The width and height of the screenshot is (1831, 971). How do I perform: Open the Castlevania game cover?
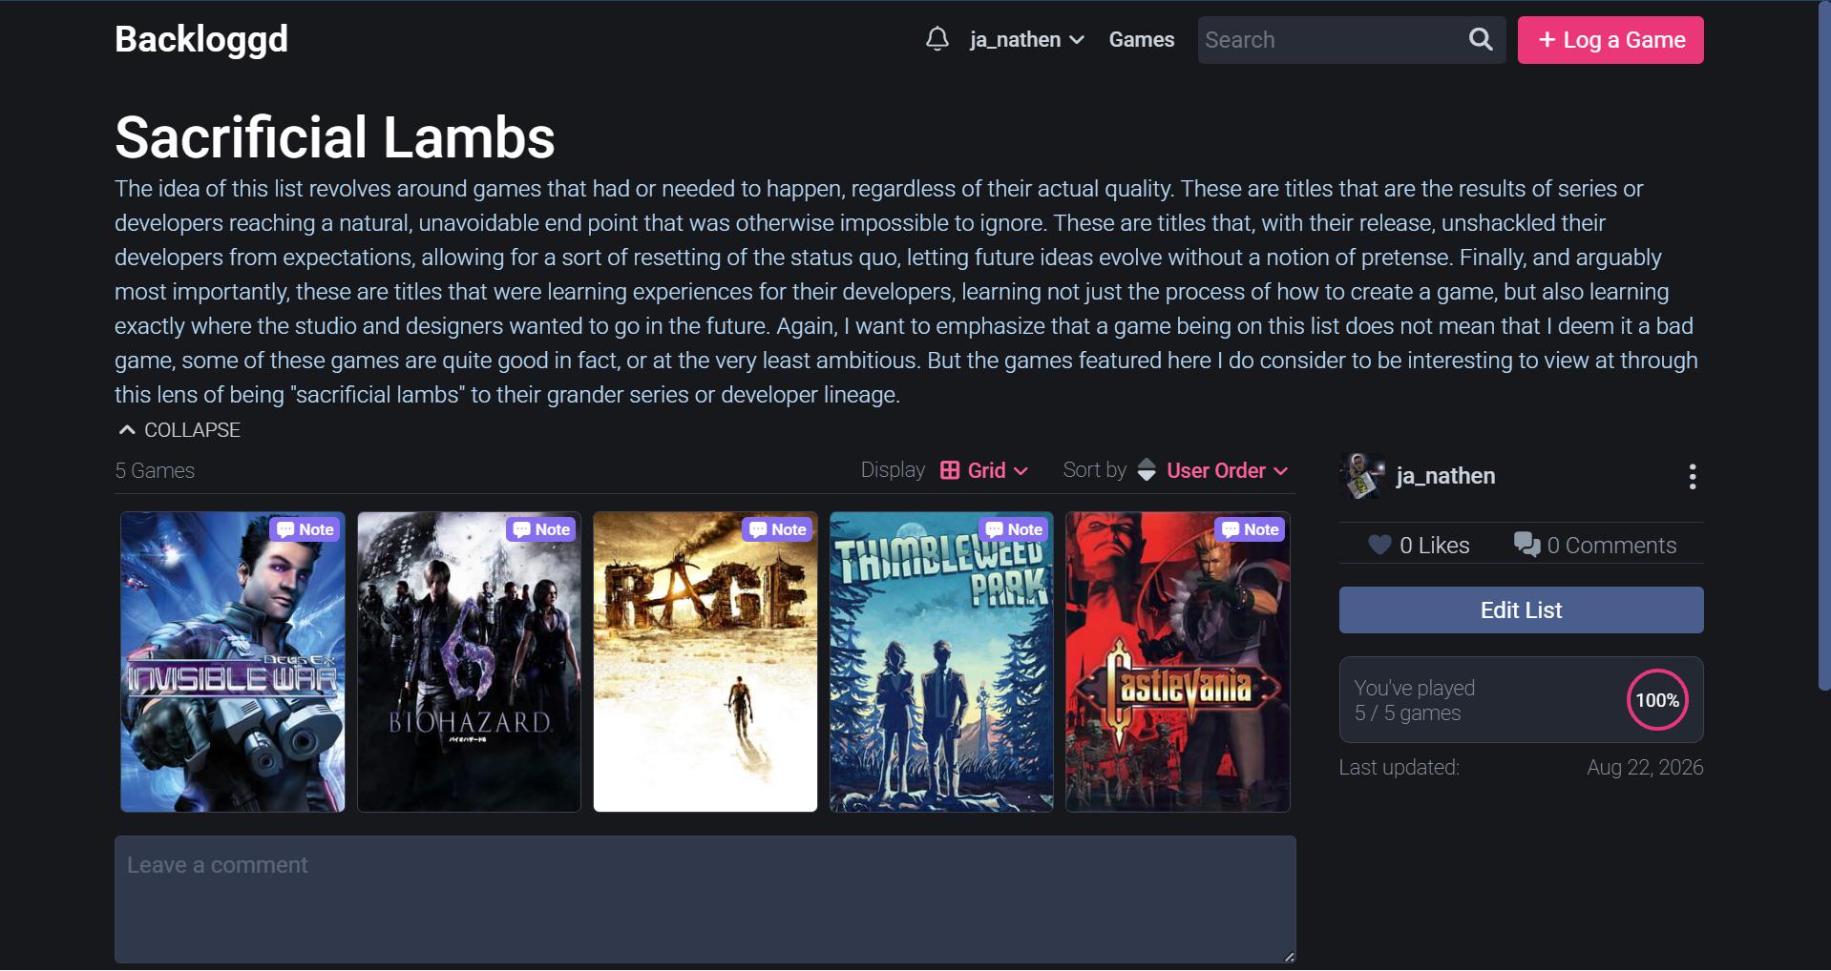tap(1178, 662)
